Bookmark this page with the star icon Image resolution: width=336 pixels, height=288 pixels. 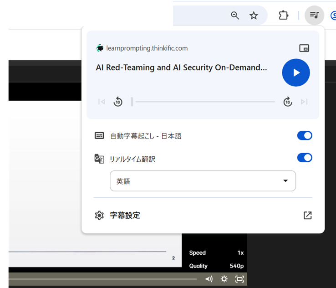click(254, 15)
